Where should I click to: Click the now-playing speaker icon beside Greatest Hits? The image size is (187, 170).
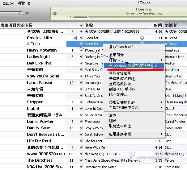pyautogui.click(x=75, y=38)
